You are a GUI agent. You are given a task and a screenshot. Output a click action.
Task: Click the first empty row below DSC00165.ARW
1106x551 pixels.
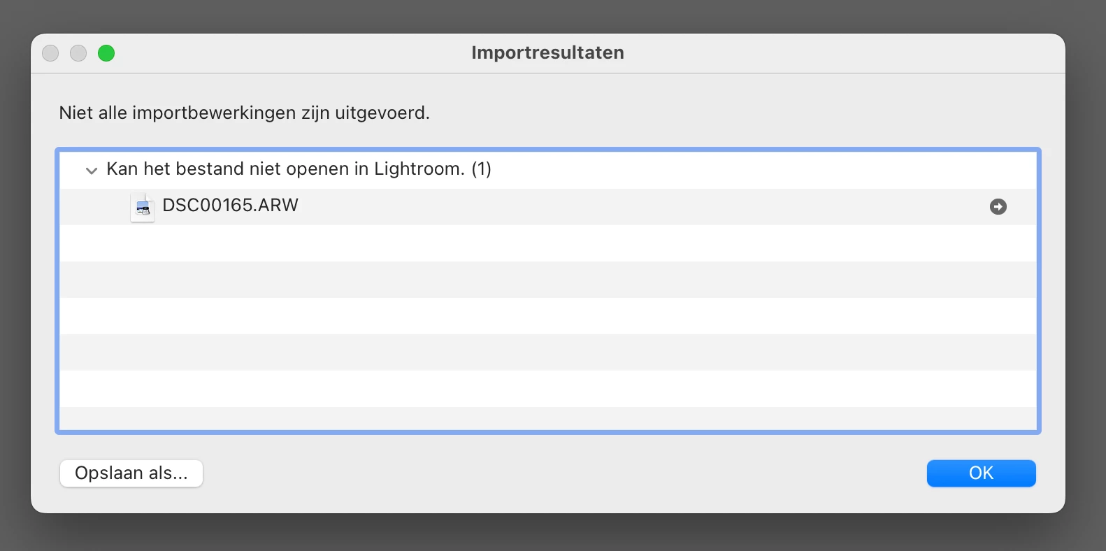click(548, 243)
